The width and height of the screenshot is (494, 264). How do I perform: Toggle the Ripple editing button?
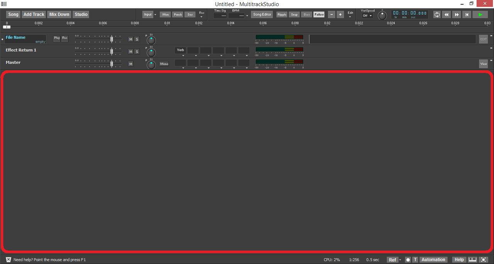[x=282, y=14]
